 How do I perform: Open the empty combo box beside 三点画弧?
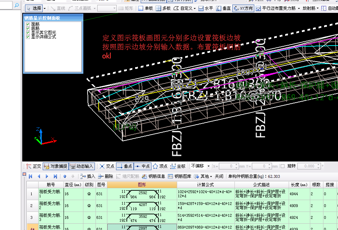point(107,8)
